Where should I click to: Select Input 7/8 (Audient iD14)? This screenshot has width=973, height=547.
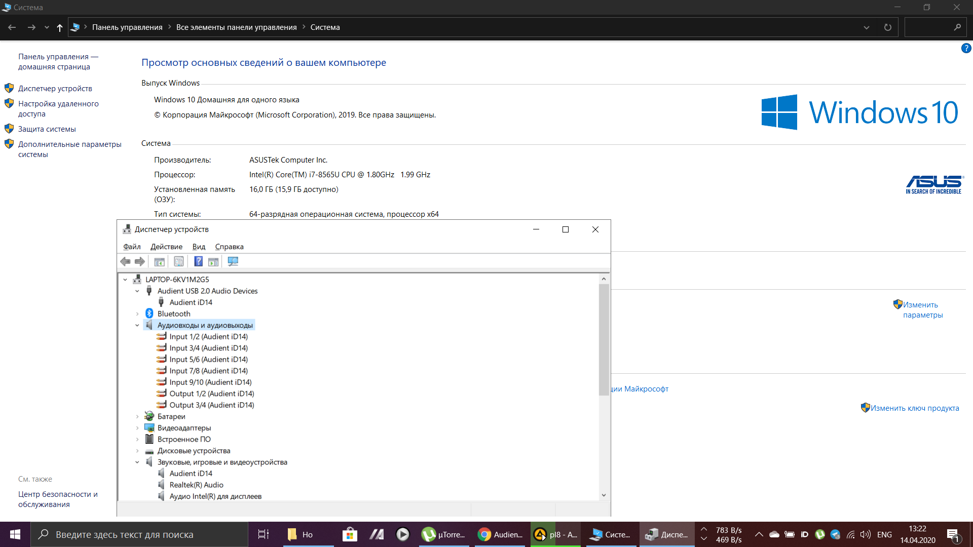(208, 371)
